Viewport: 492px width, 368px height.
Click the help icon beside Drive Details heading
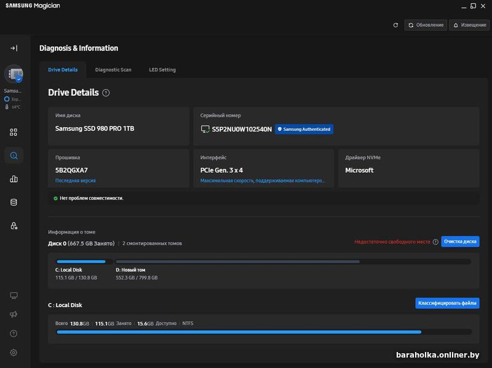click(106, 93)
